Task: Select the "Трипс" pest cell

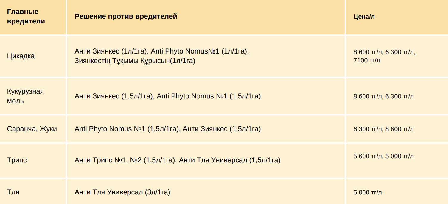Action: [17, 160]
